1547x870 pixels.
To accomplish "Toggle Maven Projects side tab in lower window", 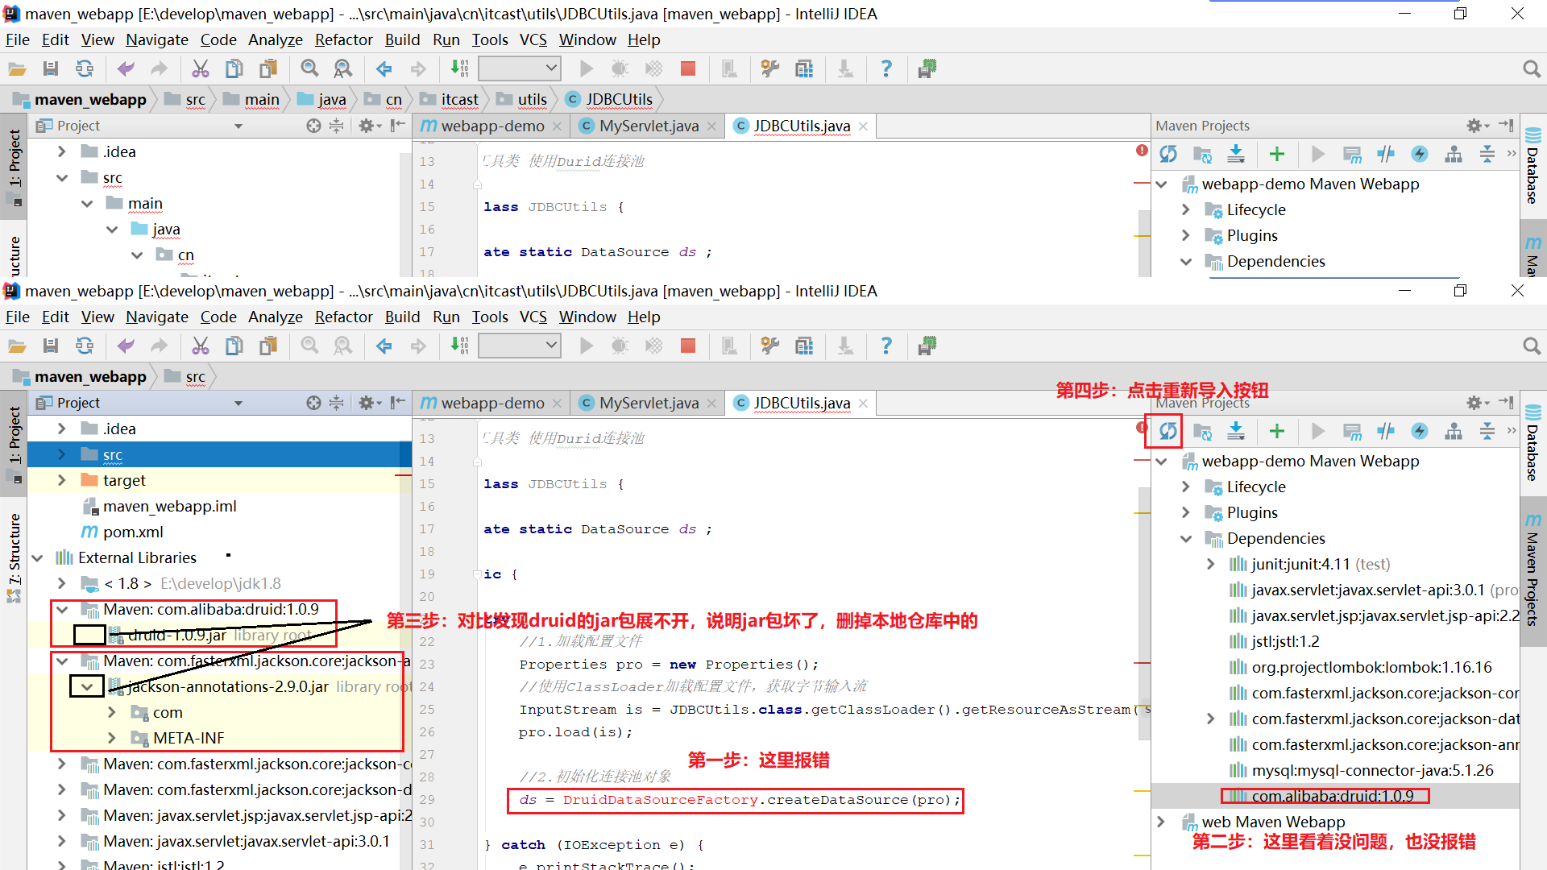I will tap(1532, 572).
